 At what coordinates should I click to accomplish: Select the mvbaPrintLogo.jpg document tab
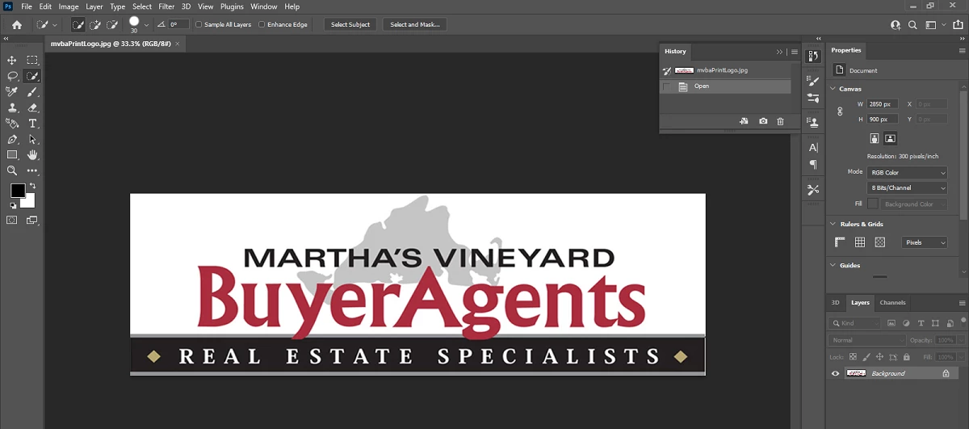click(x=114, y=43)
